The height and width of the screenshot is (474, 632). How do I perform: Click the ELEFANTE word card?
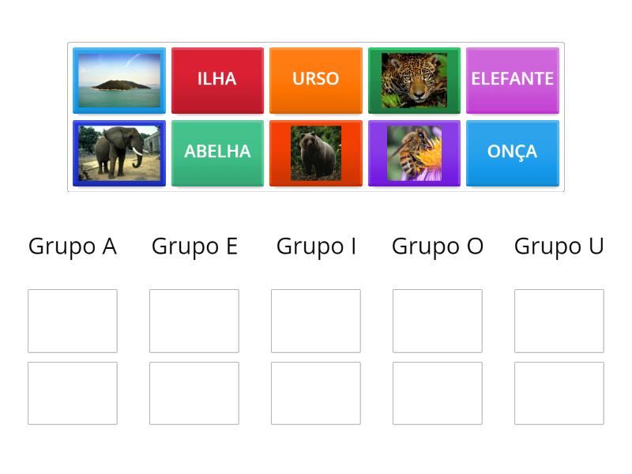tap(512, 79)
